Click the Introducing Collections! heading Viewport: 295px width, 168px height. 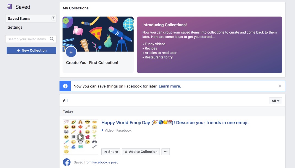click(164, 25)
